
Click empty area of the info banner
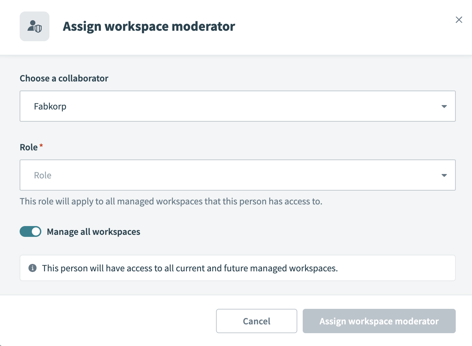coord(396,268)
